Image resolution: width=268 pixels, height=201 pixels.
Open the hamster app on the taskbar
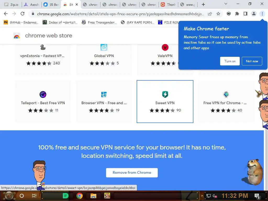(107, 196)
